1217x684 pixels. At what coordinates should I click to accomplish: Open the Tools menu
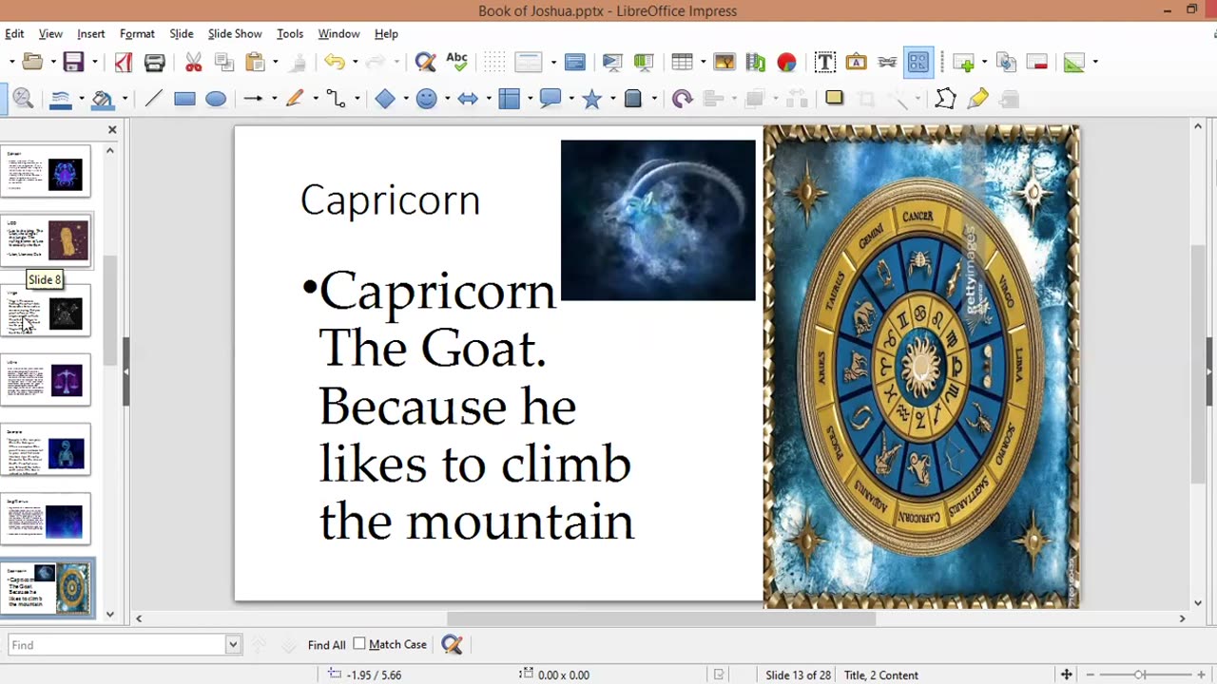tap(290, 33)
